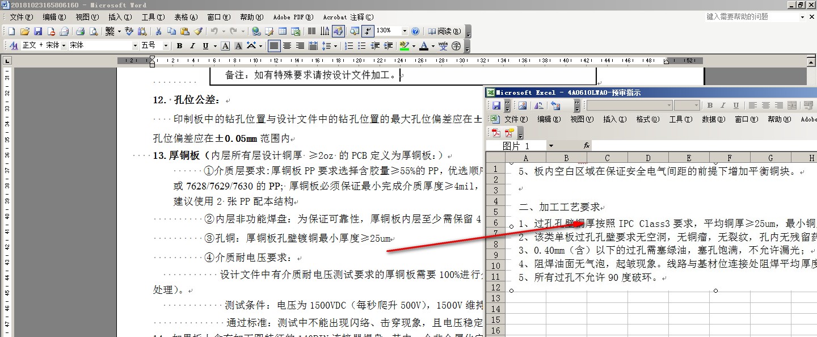Apply the font color A swatch
The image size is (817, 337).
(423, 45)
